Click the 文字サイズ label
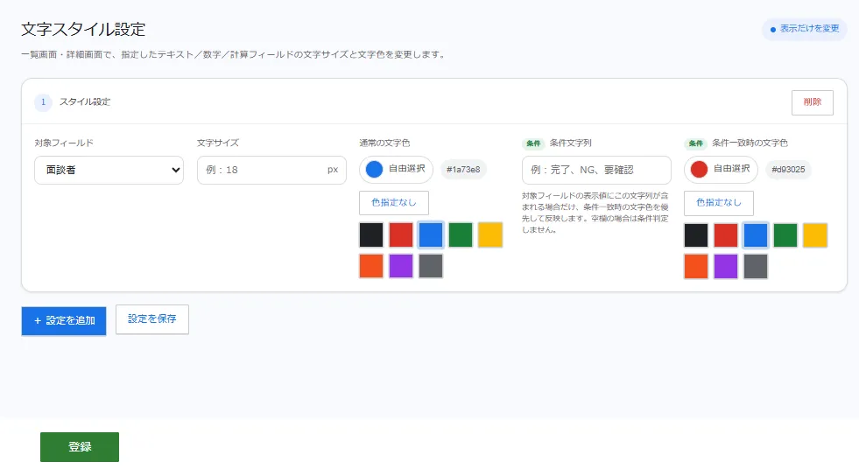The image size is (859, 469). pos(218,143)
